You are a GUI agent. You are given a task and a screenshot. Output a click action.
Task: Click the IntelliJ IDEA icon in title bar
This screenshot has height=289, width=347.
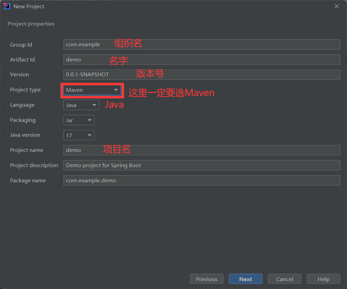[x=7, y=6]
